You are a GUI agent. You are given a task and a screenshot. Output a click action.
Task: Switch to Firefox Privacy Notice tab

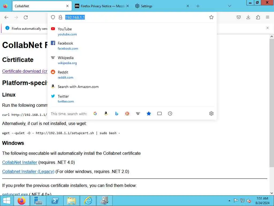(x=102, y=6)
